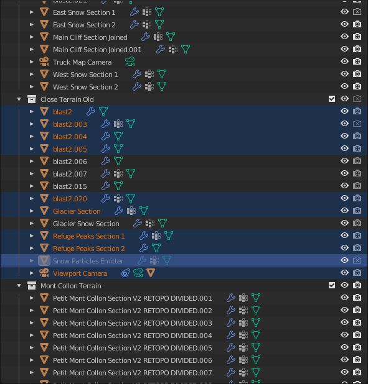Disable render camera toggle for West Snow Section 2
This screenshot has height=384, width=368.
[357, 86]
